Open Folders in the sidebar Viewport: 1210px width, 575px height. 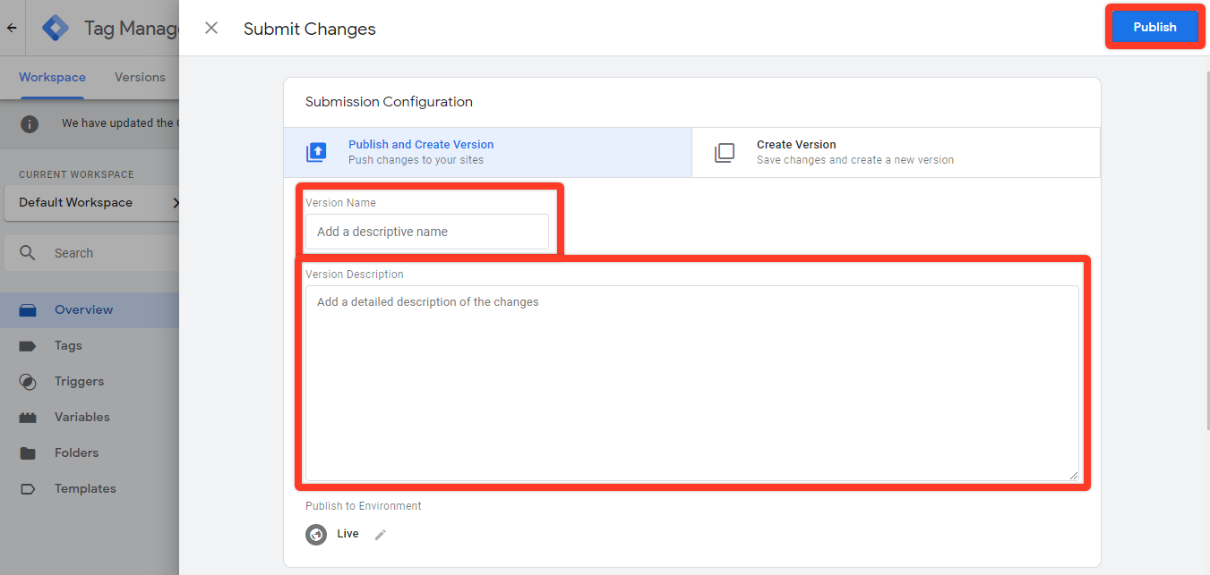click(x=90, y=453)
